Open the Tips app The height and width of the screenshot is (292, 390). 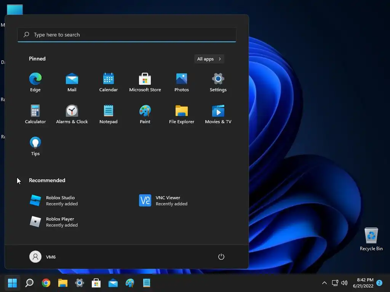(35, 146)
